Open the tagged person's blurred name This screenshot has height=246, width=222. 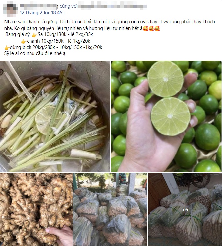point(112,6)
